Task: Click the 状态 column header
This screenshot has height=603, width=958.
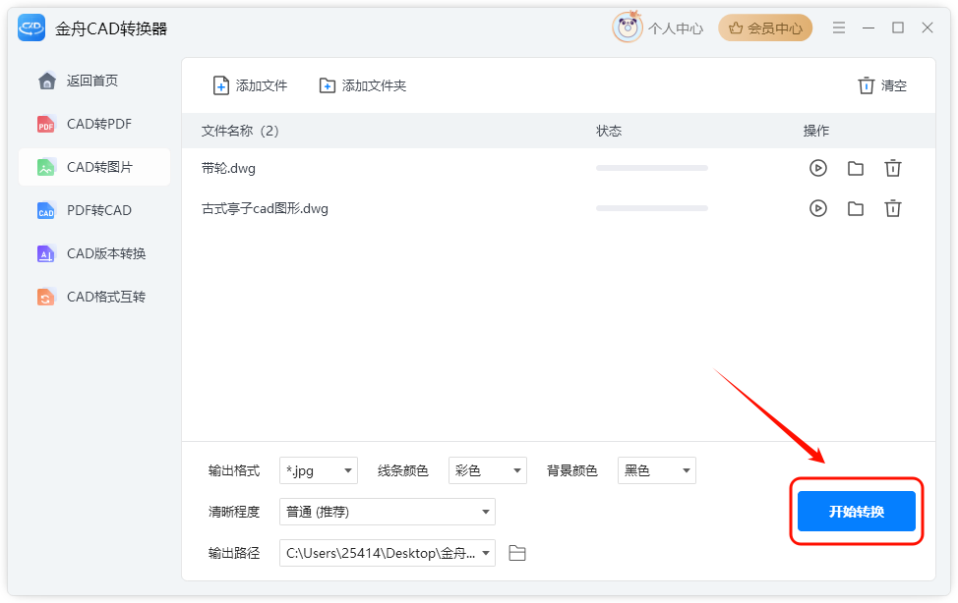Action: coord(609,131)
